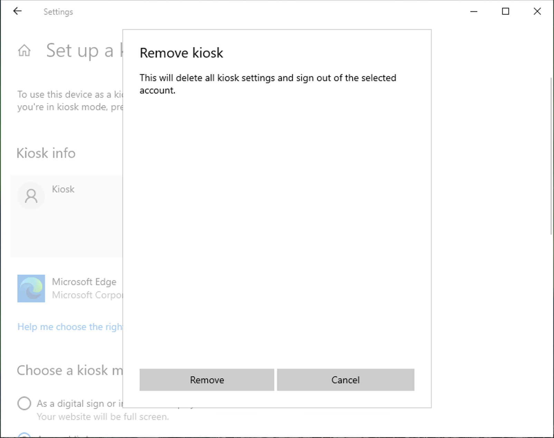Click the vertical scrollbar on the right
This screenshot has height=438, width=554.
(551, 156)
